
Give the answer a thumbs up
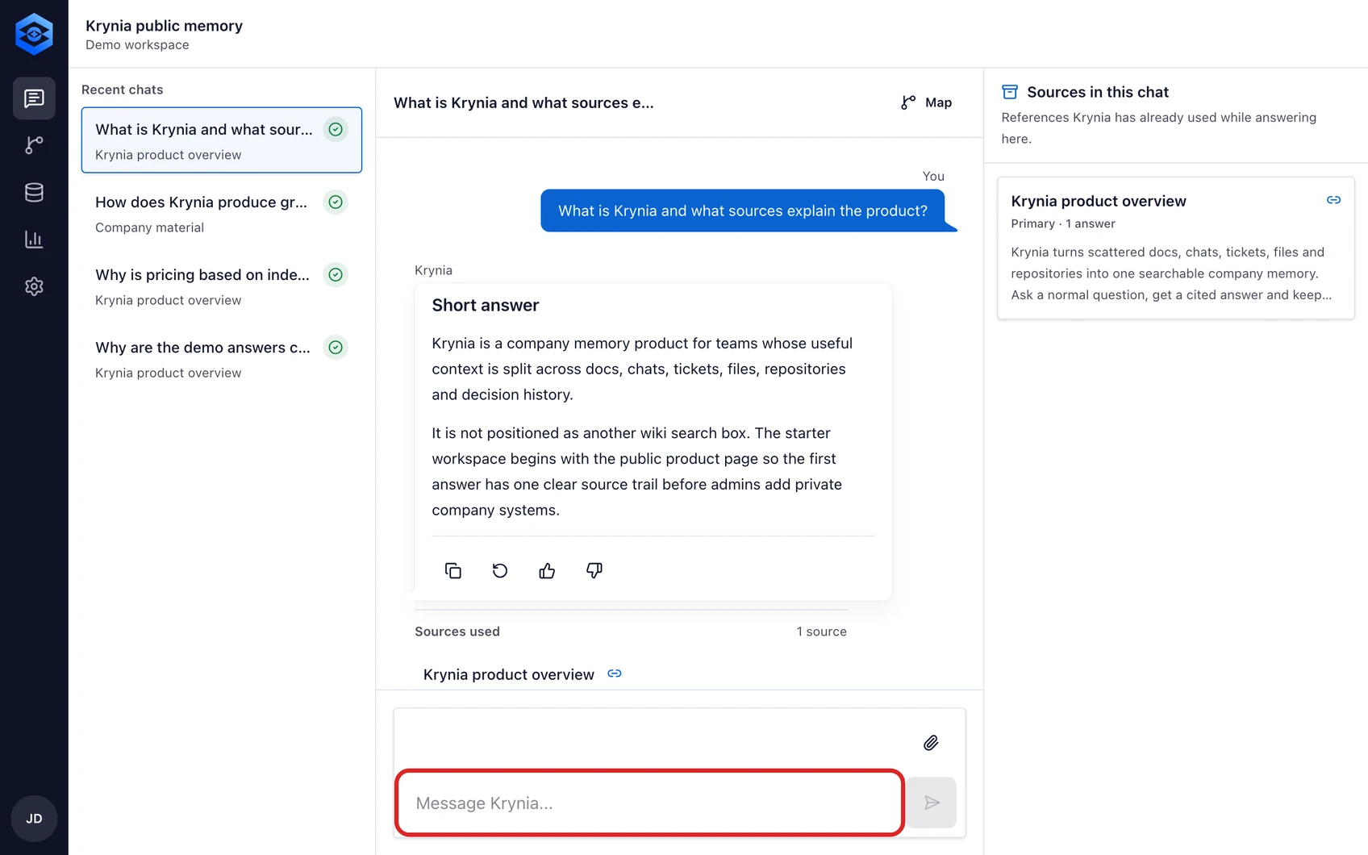(x=547, y=571)
